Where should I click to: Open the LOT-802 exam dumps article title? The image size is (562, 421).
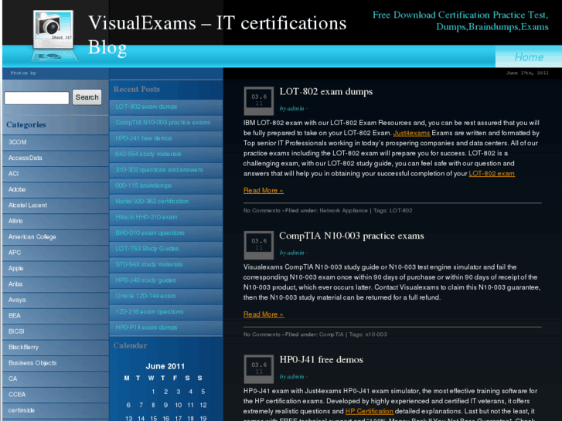[325, 92]
